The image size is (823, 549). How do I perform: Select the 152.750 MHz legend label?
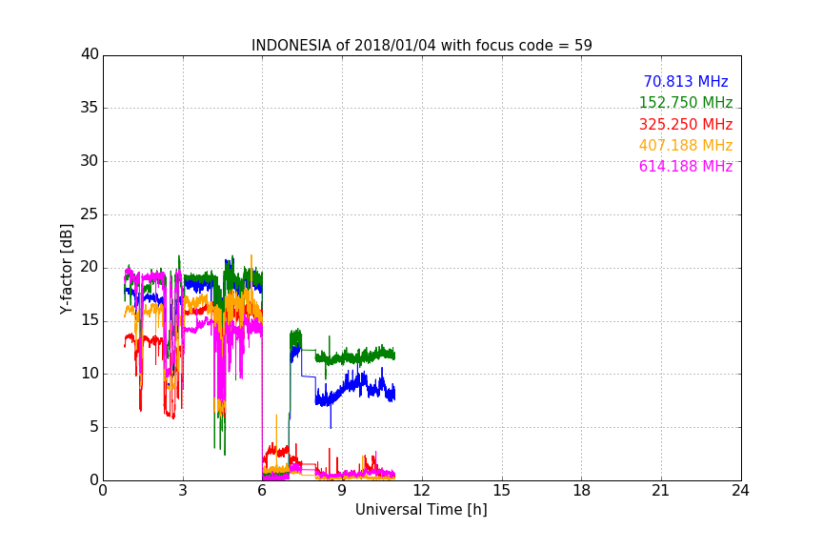pyautogui.click(x=686, y=102)
